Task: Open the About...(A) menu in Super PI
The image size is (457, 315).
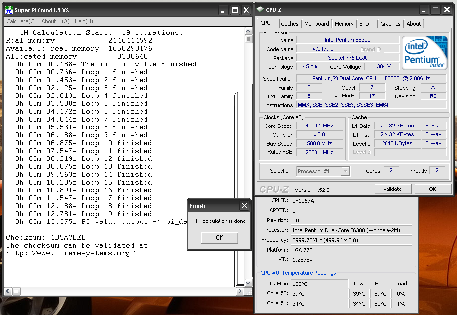Action: tap(55, 21)
